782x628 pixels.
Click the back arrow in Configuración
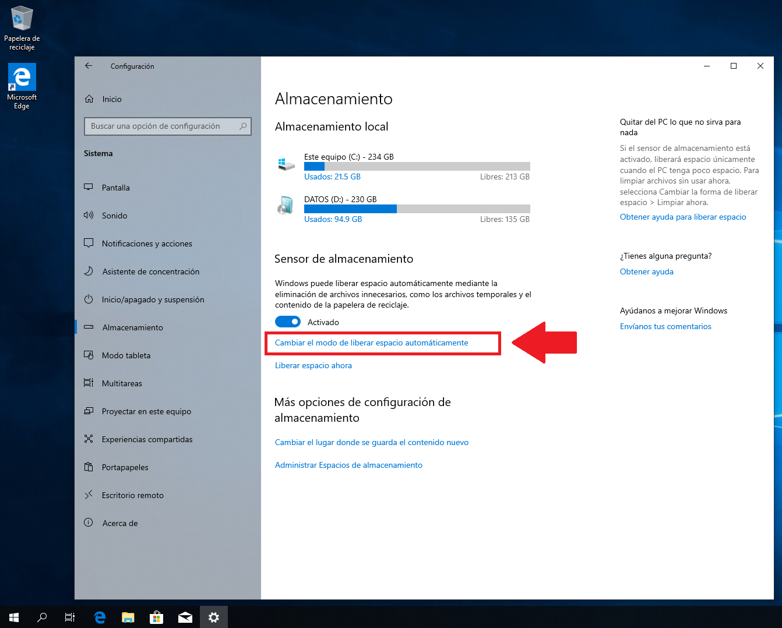(89, 66)
